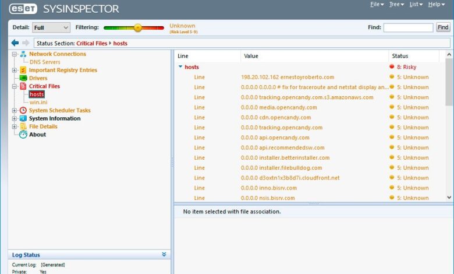
Task: Select the api.recommendedsw.com line
Action: click(310, 147)
